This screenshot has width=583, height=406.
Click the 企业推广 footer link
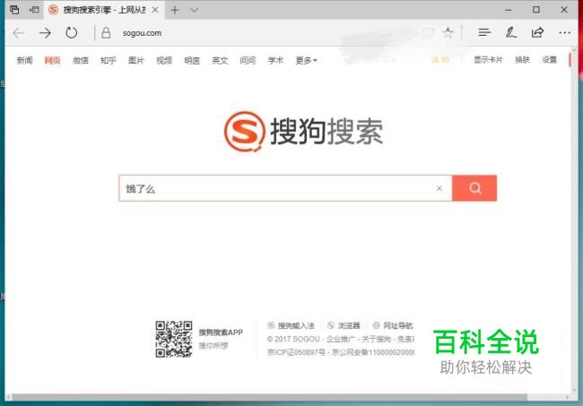coord(341,339)
